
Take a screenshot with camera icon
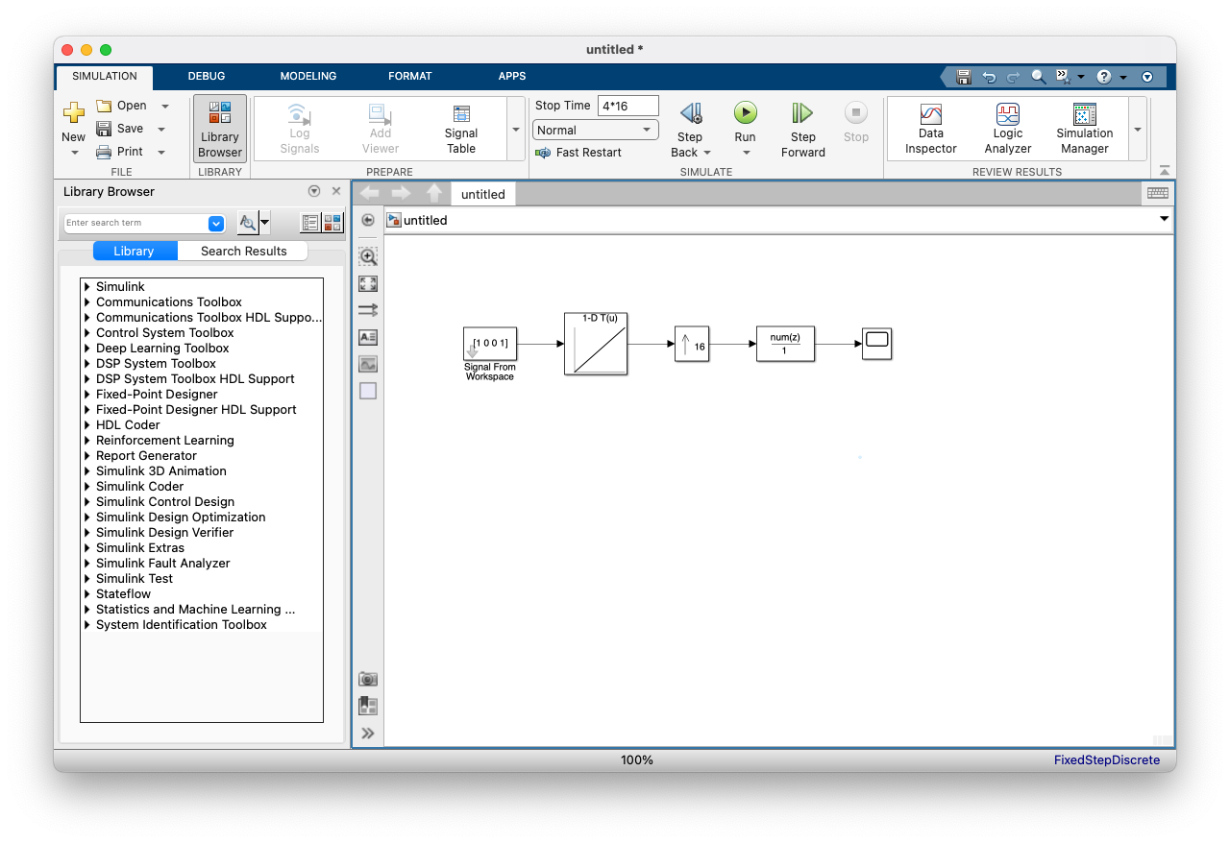click(x=368, y=679)
